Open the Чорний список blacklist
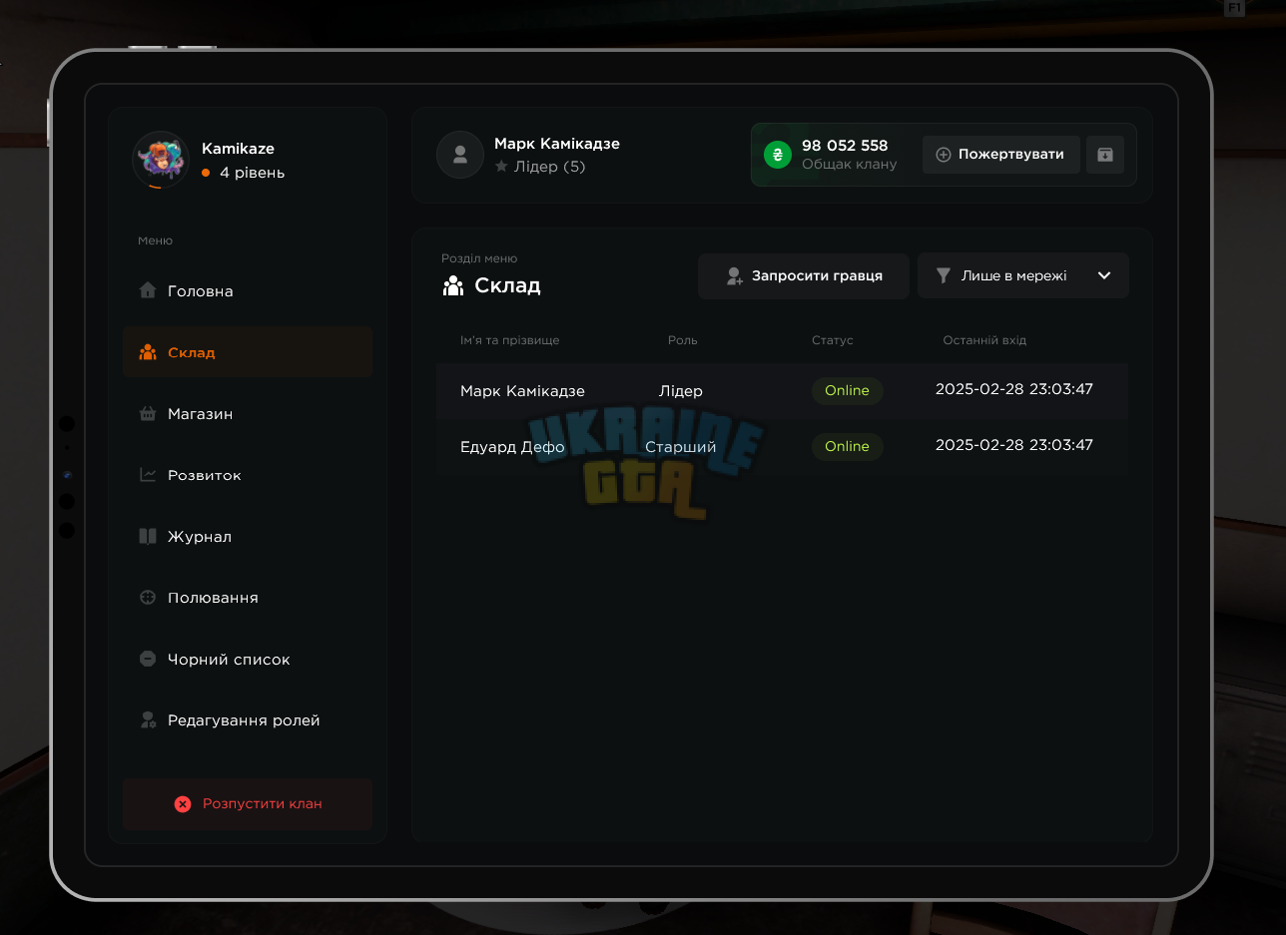1286x935 pixels. (248, 660)
